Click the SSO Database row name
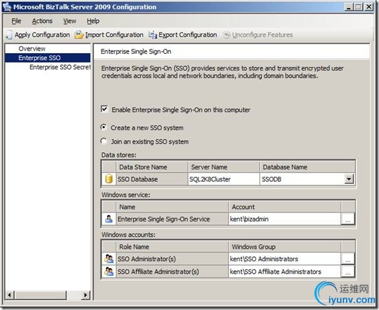379x310 pixels. (152, 179)
